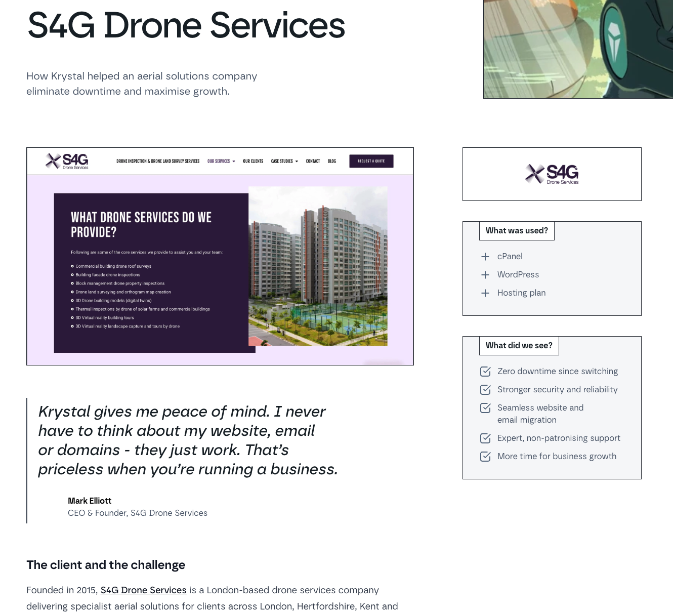Screen dimensions: 673x612
Task: Click the name 'Mark Elliott'
Action: 90,501
